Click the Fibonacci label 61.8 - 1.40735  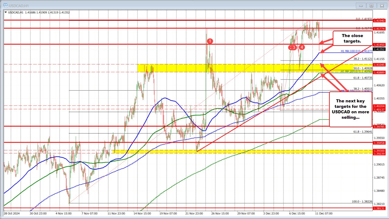click(363, 78)
